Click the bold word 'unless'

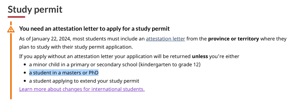click(200, 57)
